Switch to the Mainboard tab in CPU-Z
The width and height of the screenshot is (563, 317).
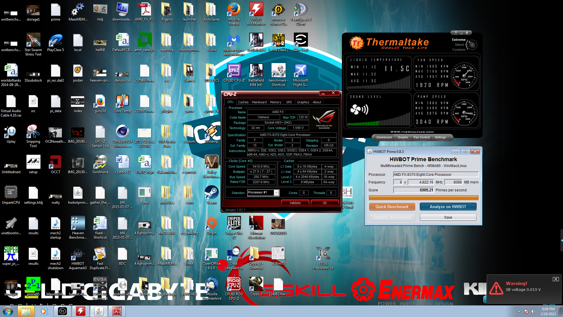coord(259,102)
